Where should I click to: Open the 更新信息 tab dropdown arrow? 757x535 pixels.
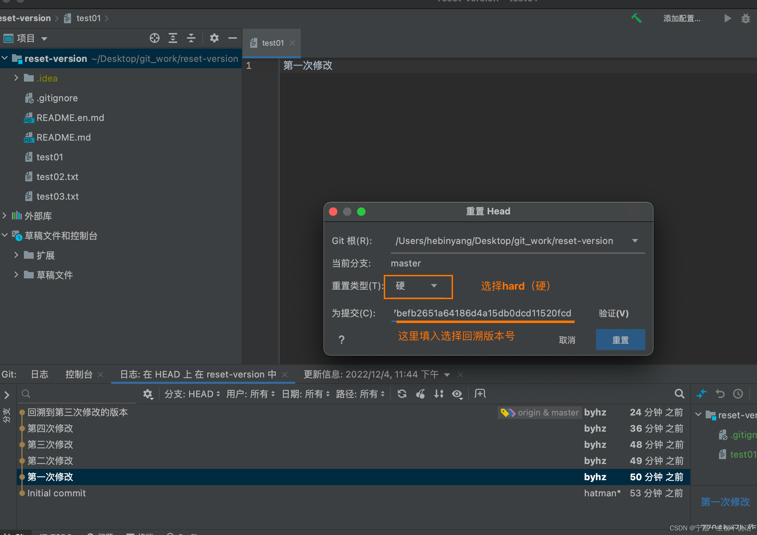447,375
